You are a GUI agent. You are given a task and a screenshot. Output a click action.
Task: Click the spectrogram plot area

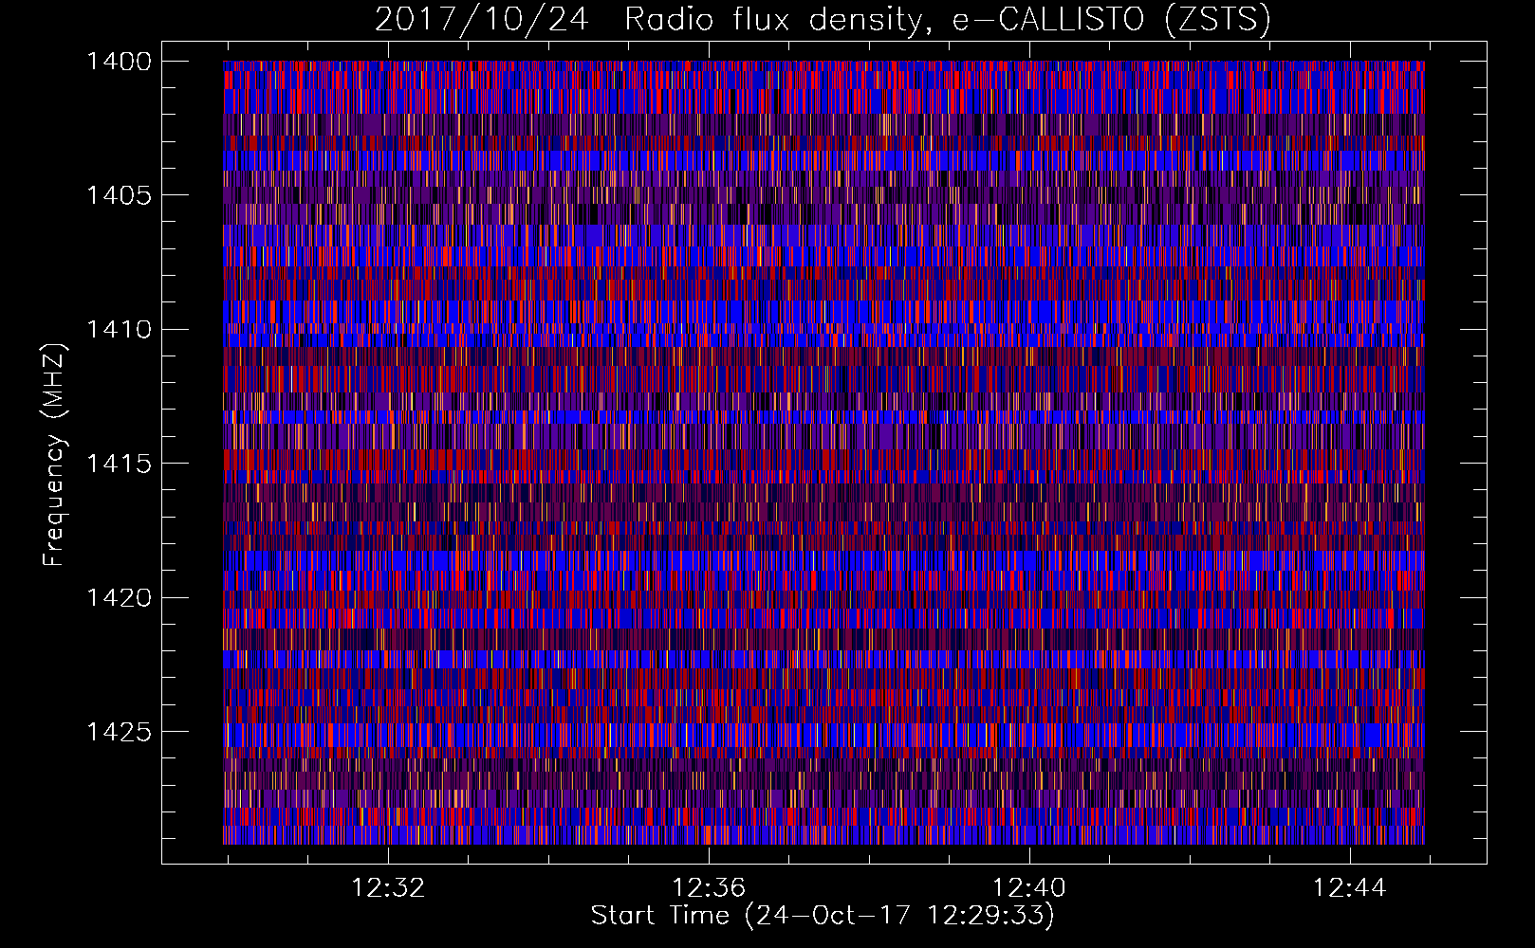point(823,452)
